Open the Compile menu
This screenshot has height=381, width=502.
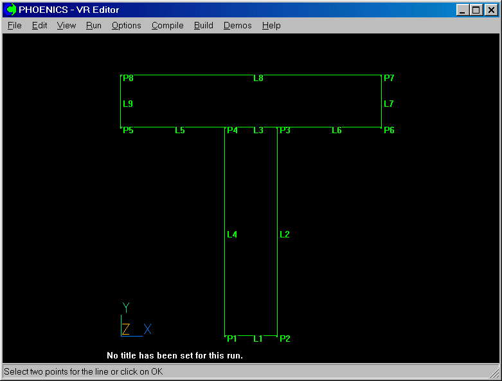167,26
